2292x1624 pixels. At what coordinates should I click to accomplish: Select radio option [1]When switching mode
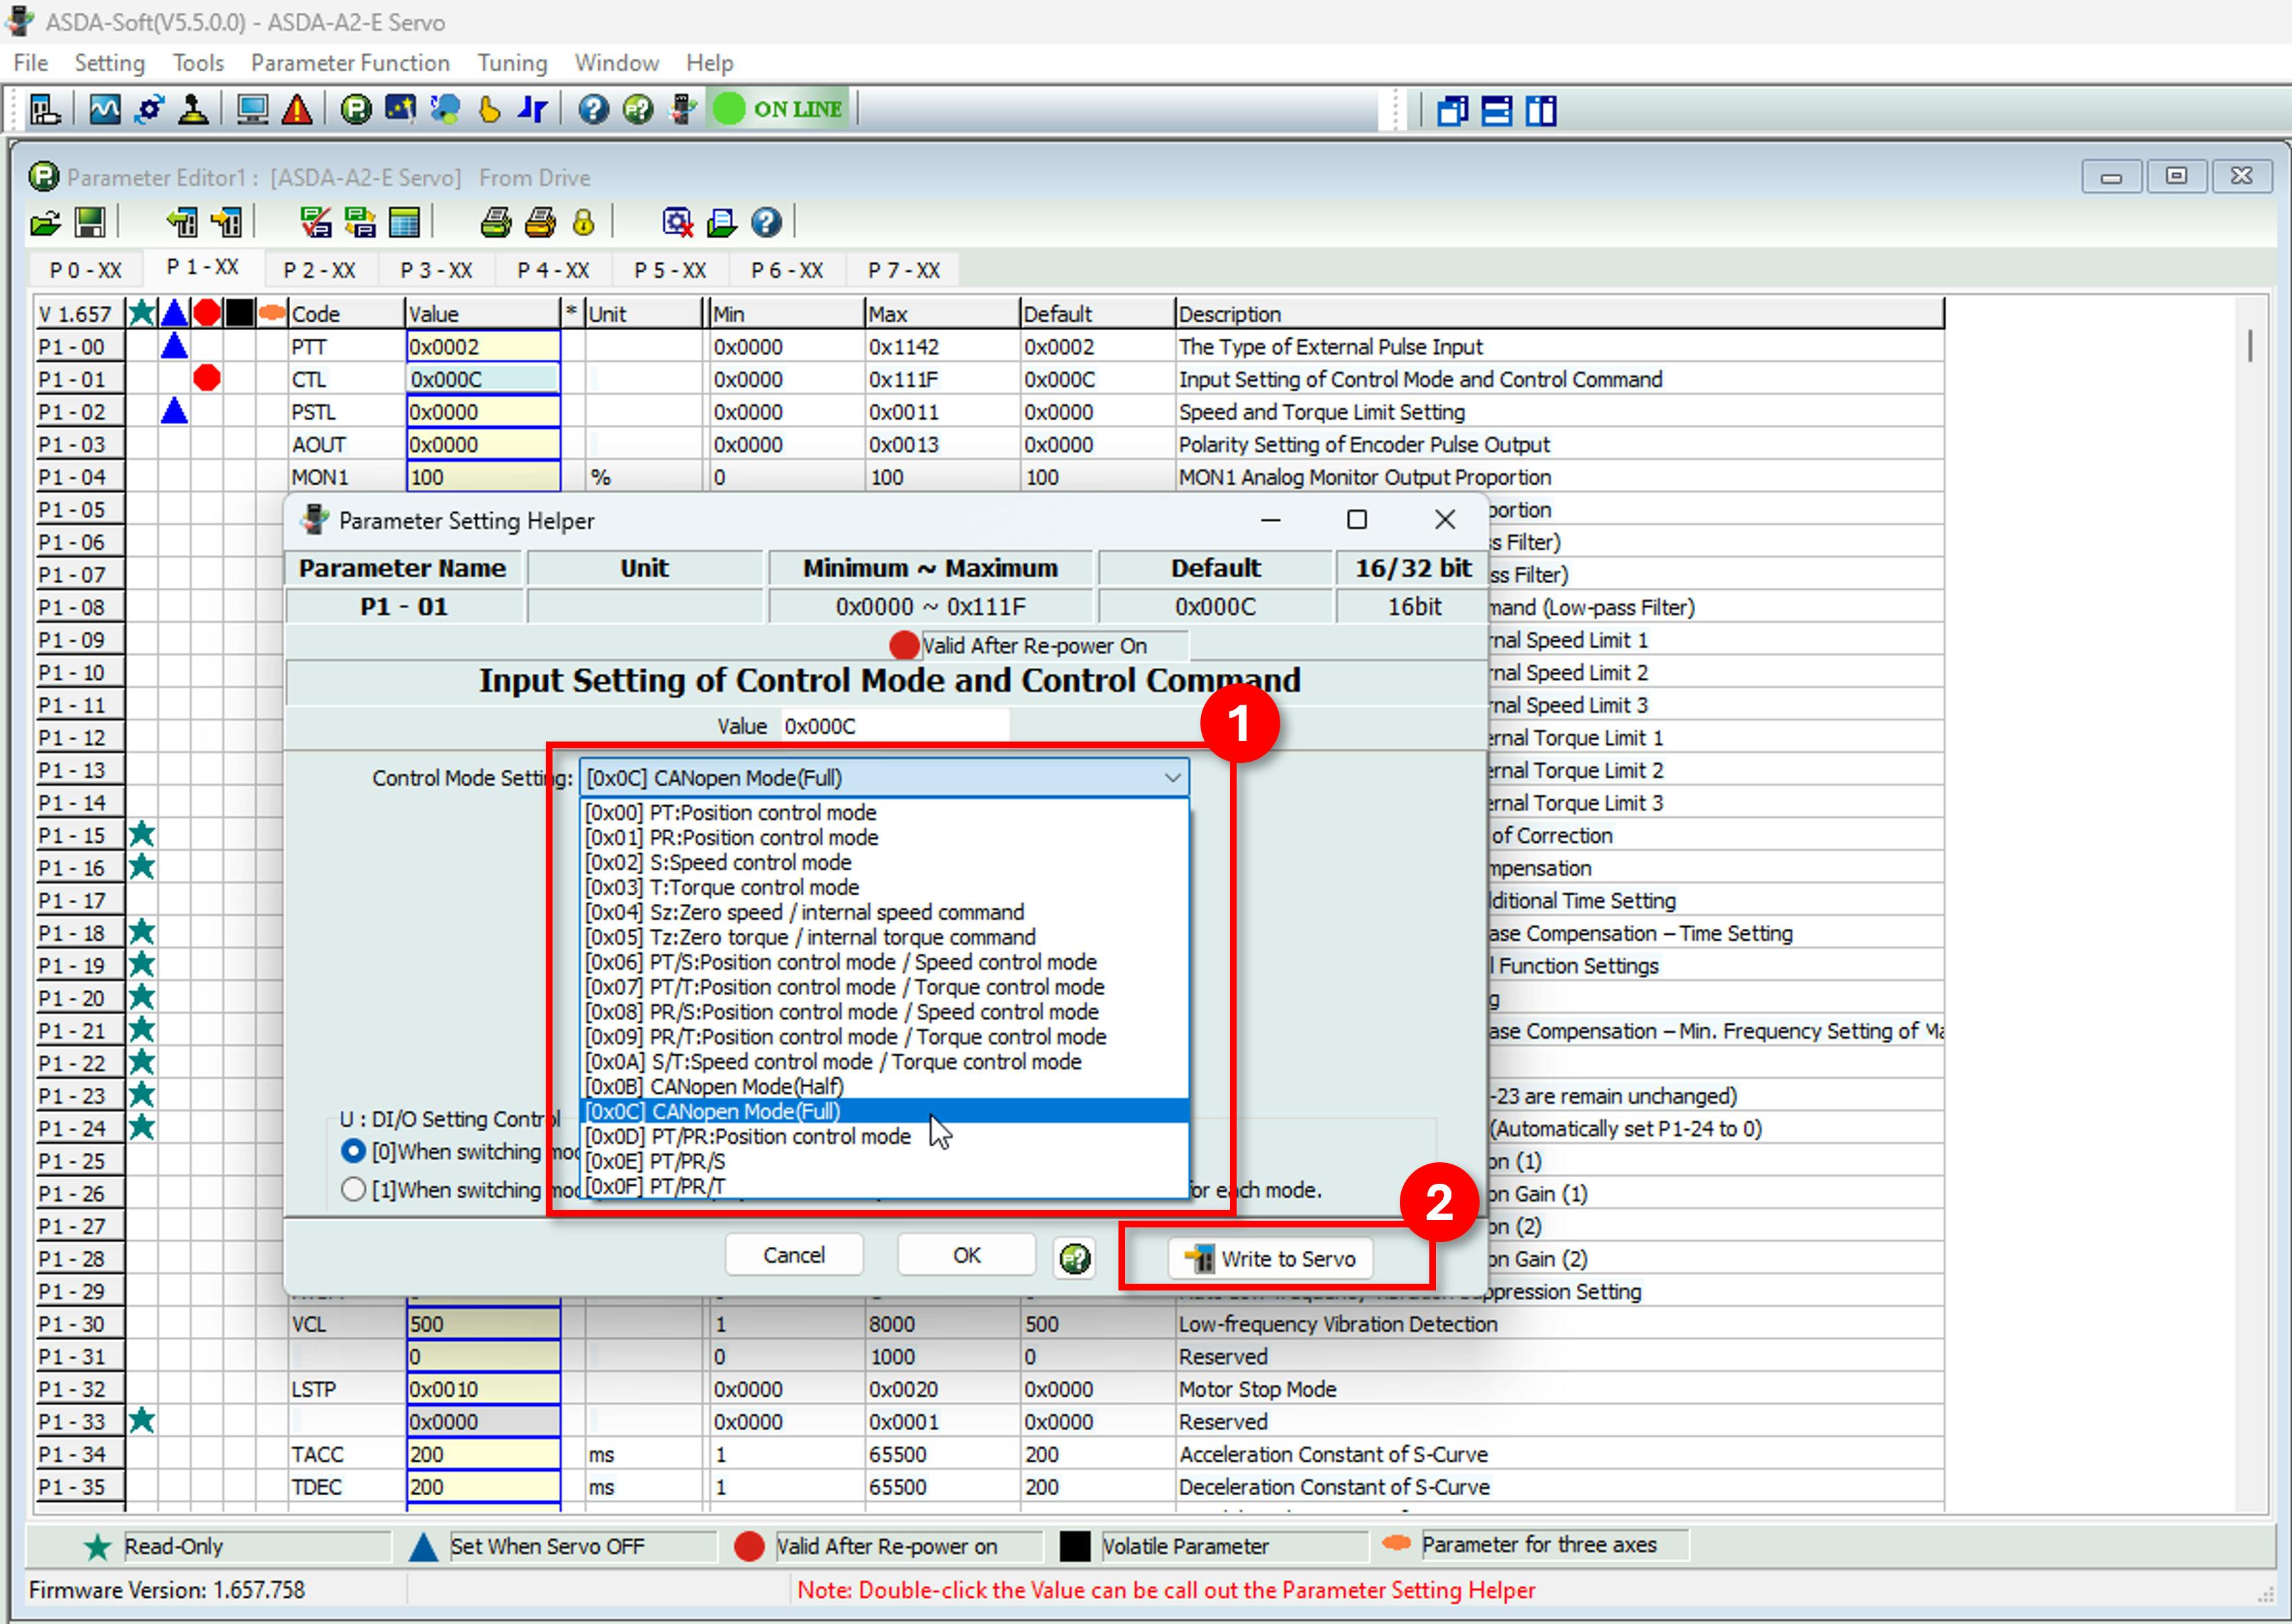[352, 1190]
